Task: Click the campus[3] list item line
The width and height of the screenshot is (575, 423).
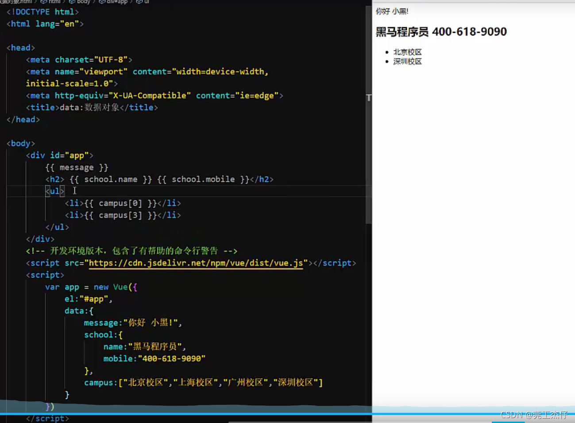Action: [x=123, y=215]
